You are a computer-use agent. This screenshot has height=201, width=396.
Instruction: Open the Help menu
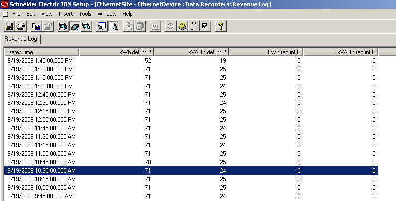coord(128,14)
